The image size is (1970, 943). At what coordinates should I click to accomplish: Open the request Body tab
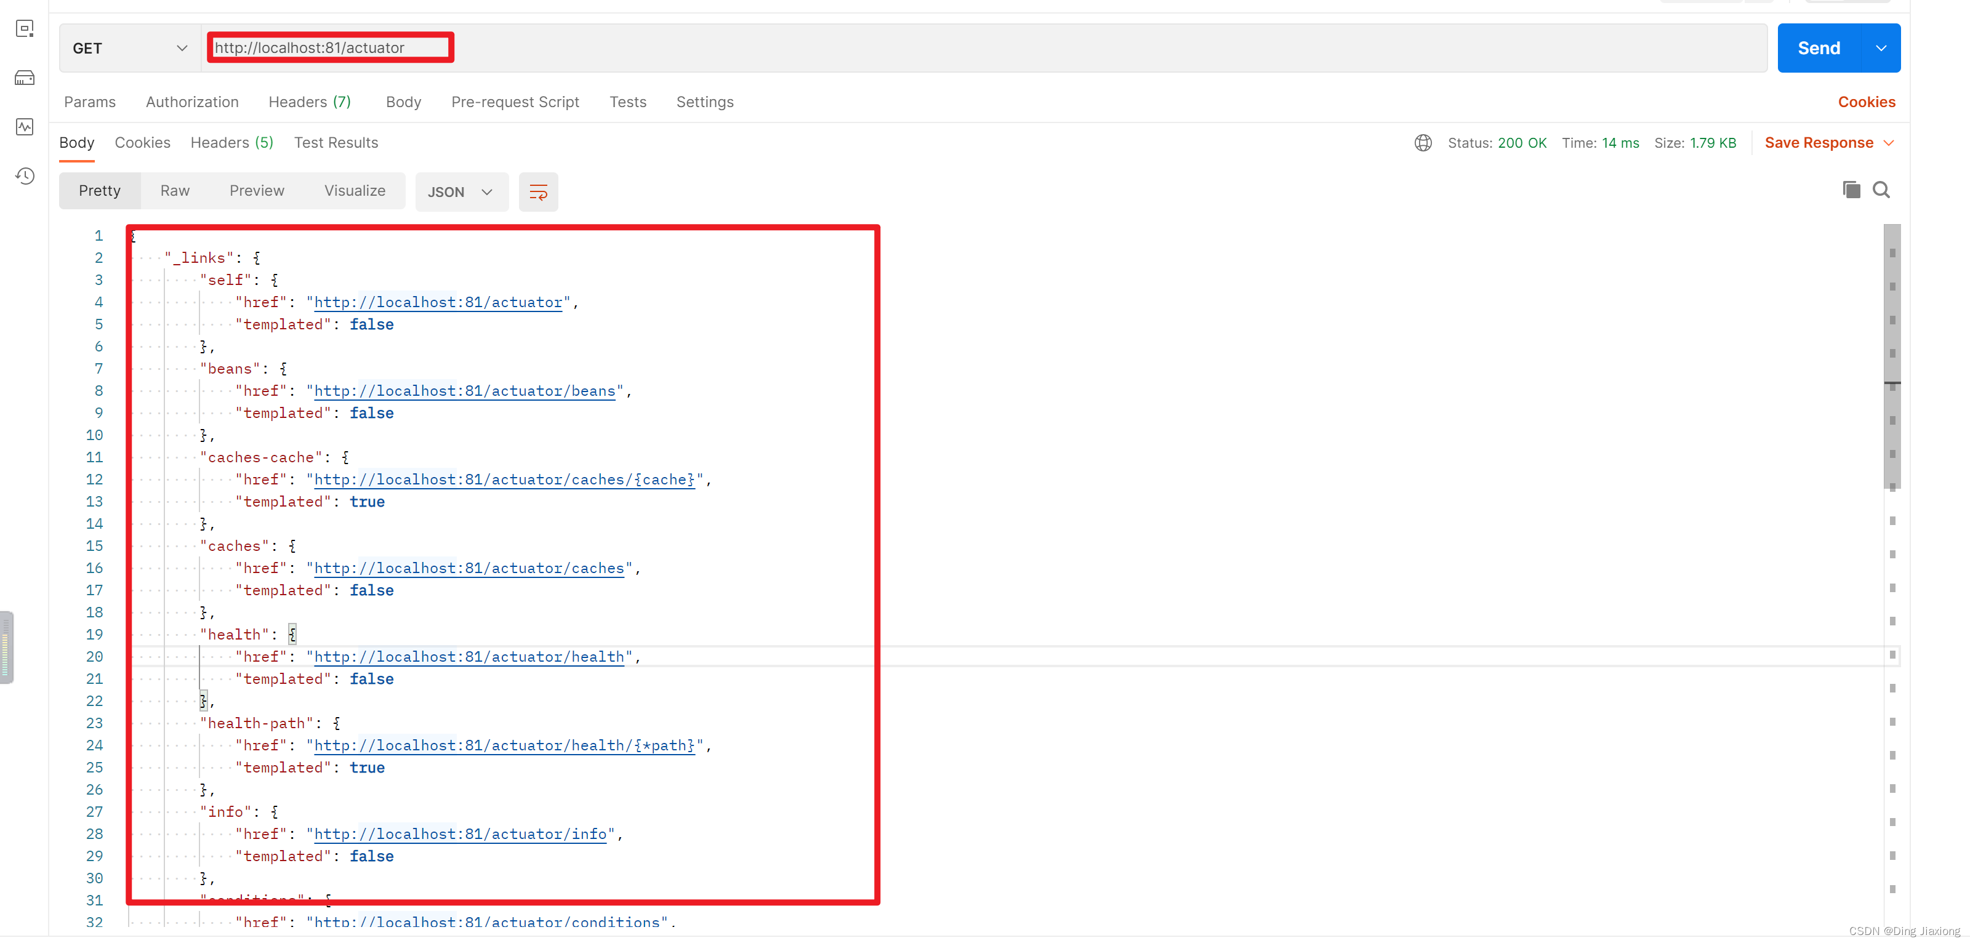point(404,102)
